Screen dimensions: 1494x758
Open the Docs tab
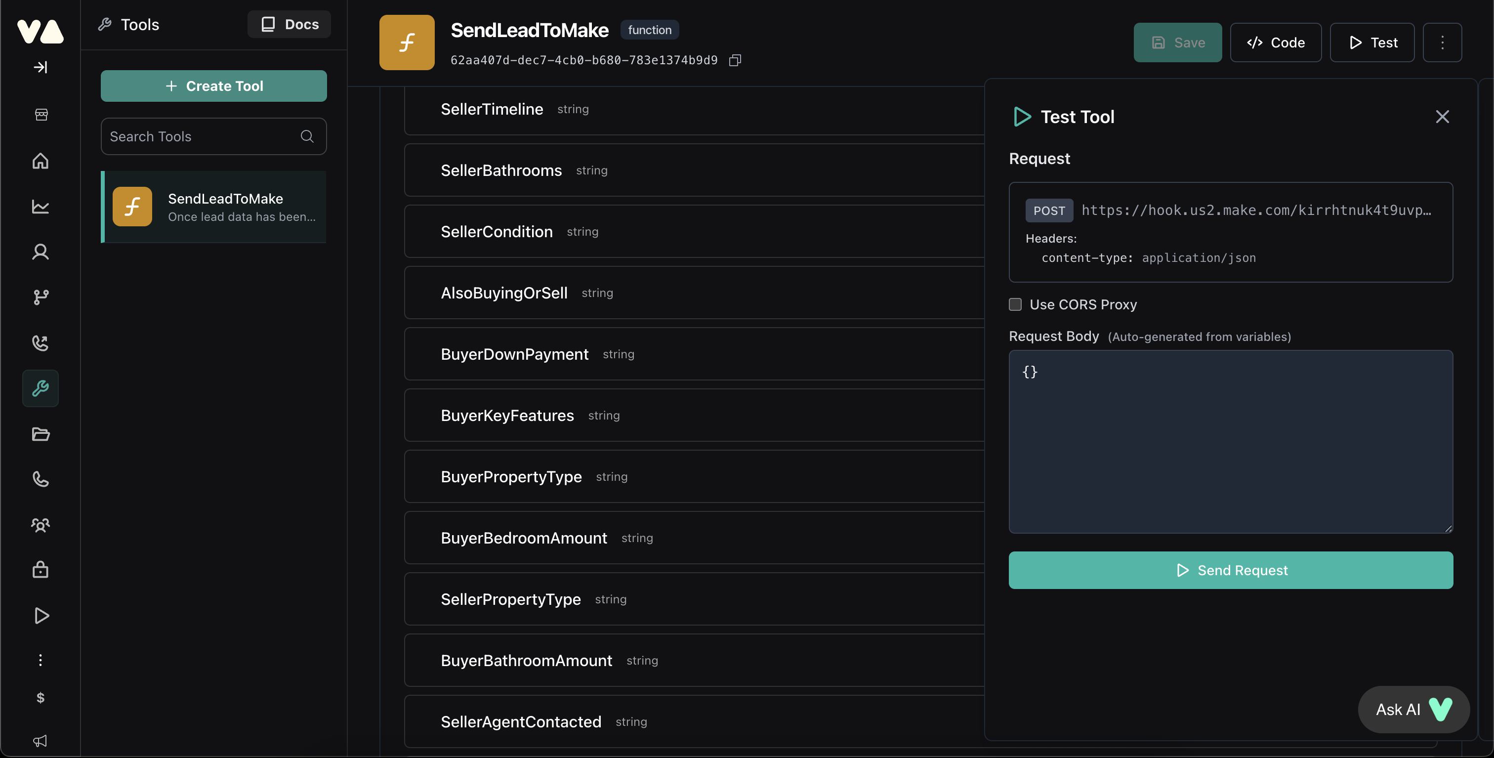290,24
